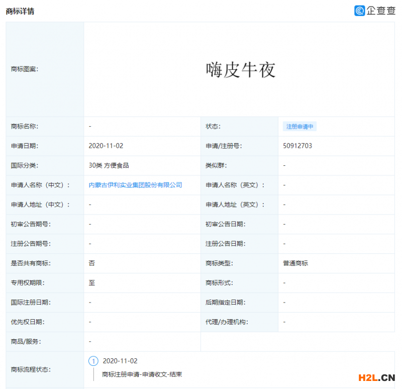Click the 商标详情 page header
Screen dimensions: 402x389
pos(19,11)
